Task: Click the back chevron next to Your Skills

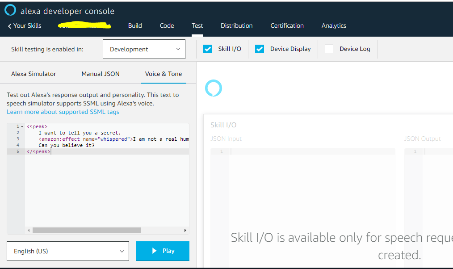Action: pos(9,26)
